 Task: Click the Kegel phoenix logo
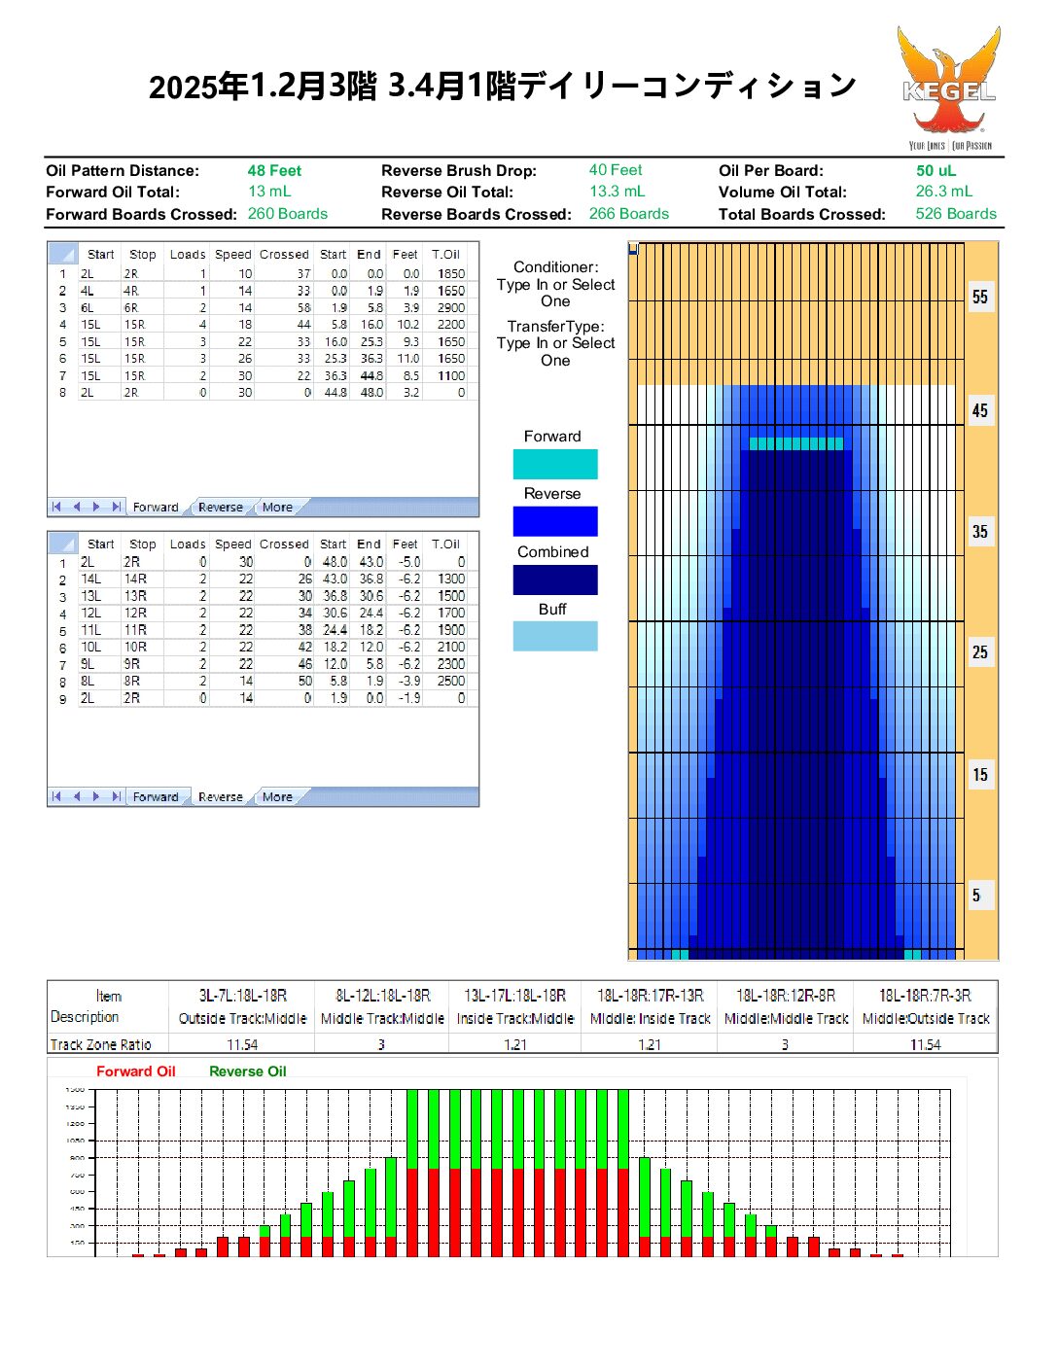pyautogui.click(x=949, y=88)
